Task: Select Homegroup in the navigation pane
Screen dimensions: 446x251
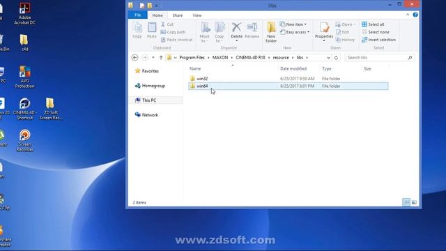Action: (150, 86)
